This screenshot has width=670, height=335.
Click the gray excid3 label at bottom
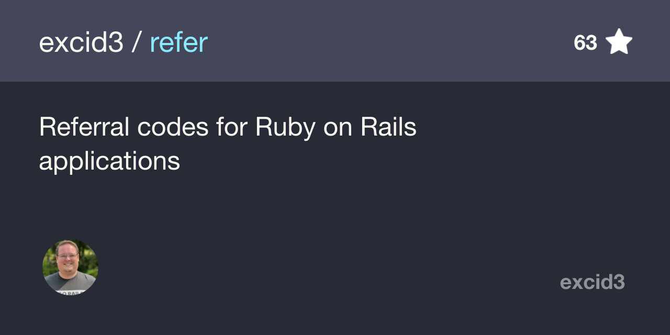pyautogui.click(x=593, y=282)
